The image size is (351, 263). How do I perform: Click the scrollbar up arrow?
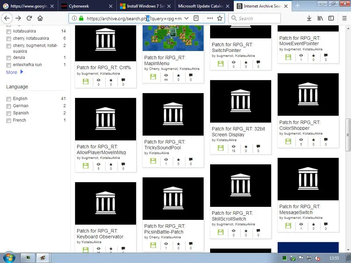[x=348, y=28]
